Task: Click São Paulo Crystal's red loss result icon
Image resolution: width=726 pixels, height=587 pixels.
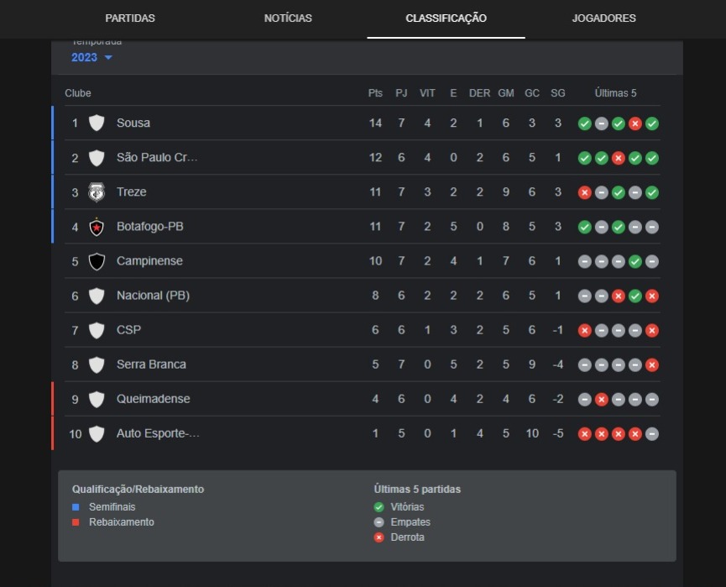Action: [x=618, y=158]
